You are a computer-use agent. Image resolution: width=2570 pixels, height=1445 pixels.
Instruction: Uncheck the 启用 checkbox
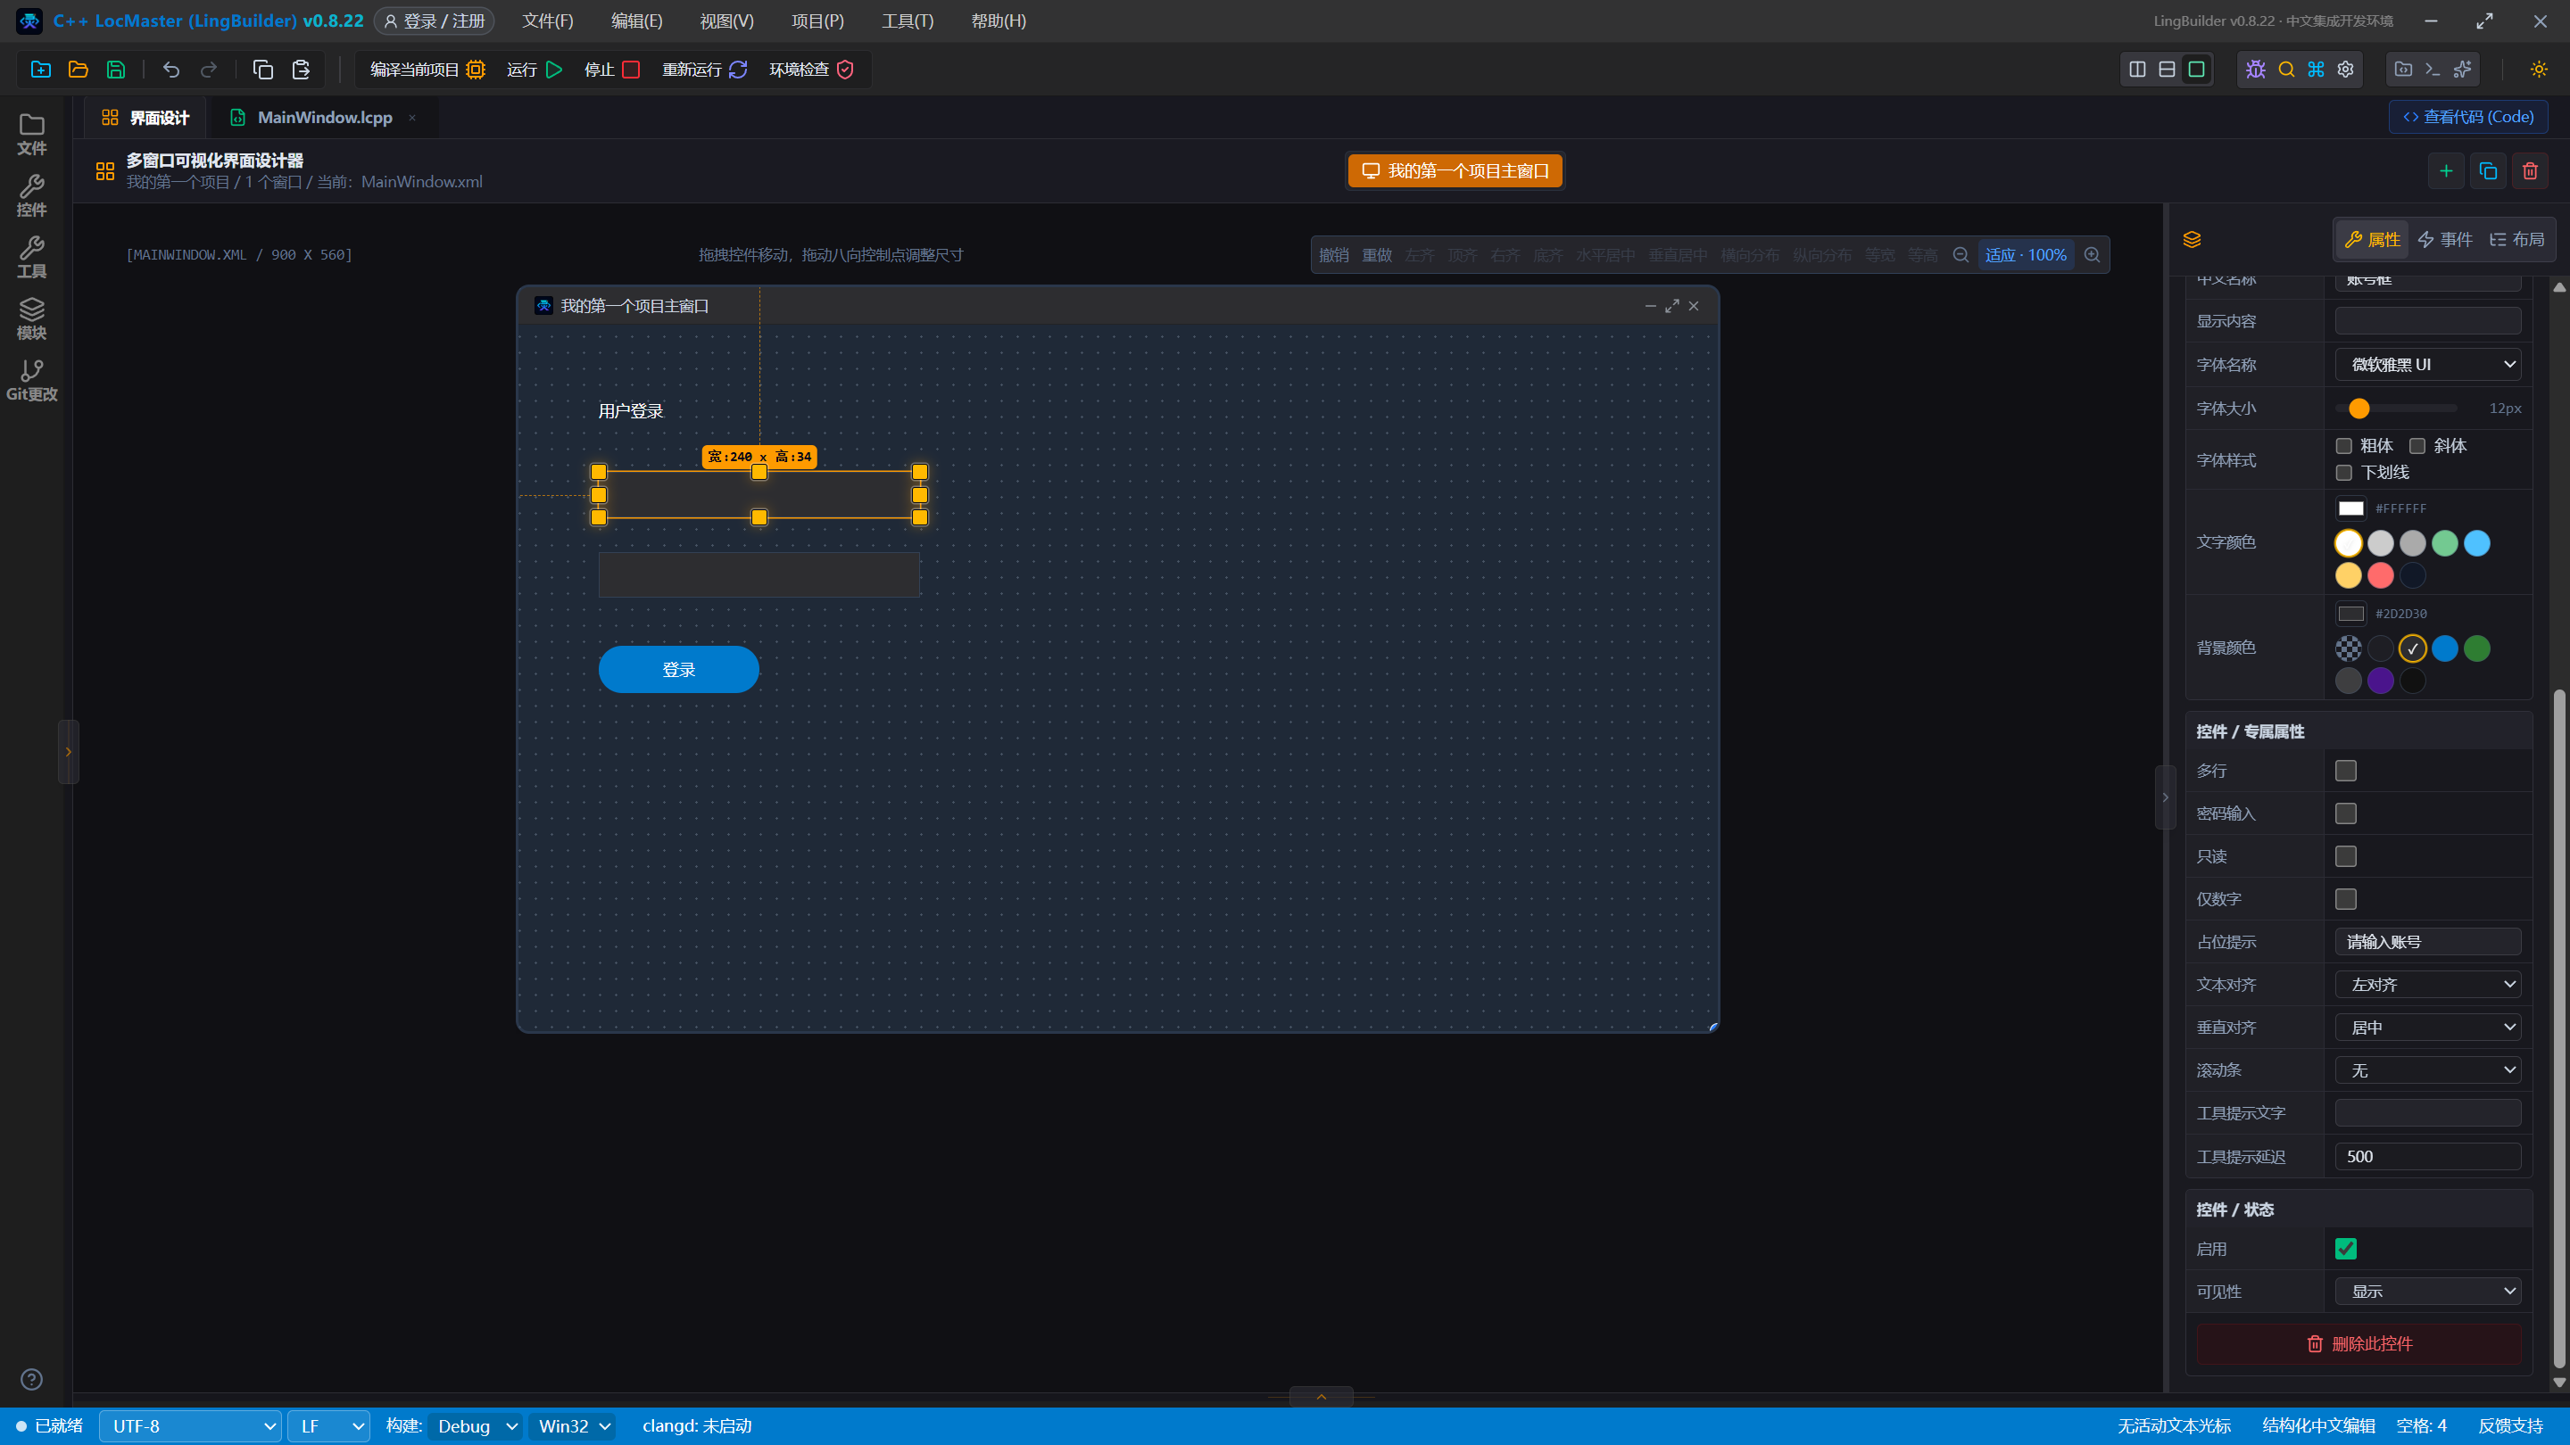[x=2347, y=1249]
